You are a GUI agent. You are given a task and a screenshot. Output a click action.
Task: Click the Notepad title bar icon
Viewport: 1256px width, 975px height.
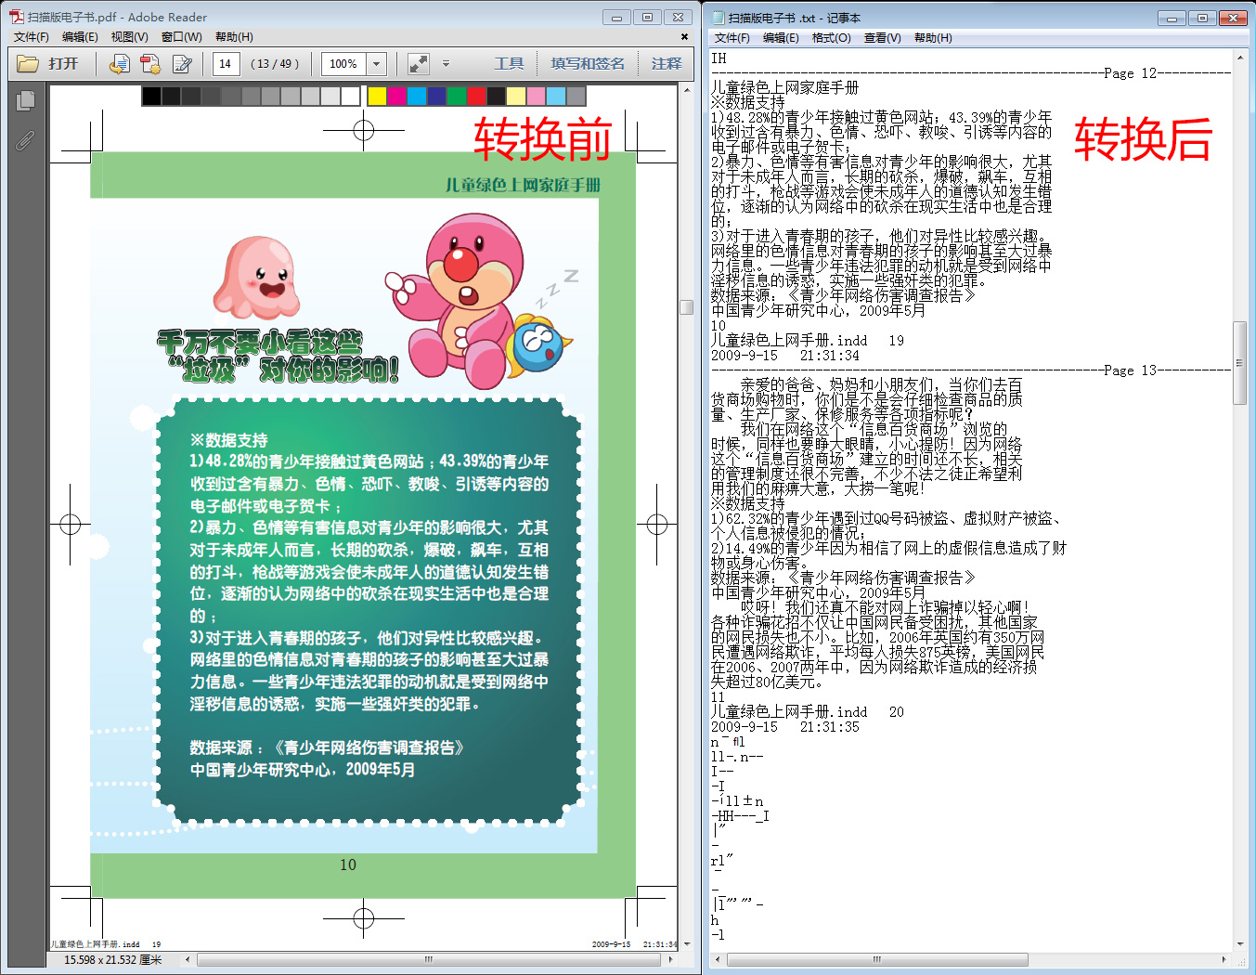pyautogui.click(x=719, y=18)
